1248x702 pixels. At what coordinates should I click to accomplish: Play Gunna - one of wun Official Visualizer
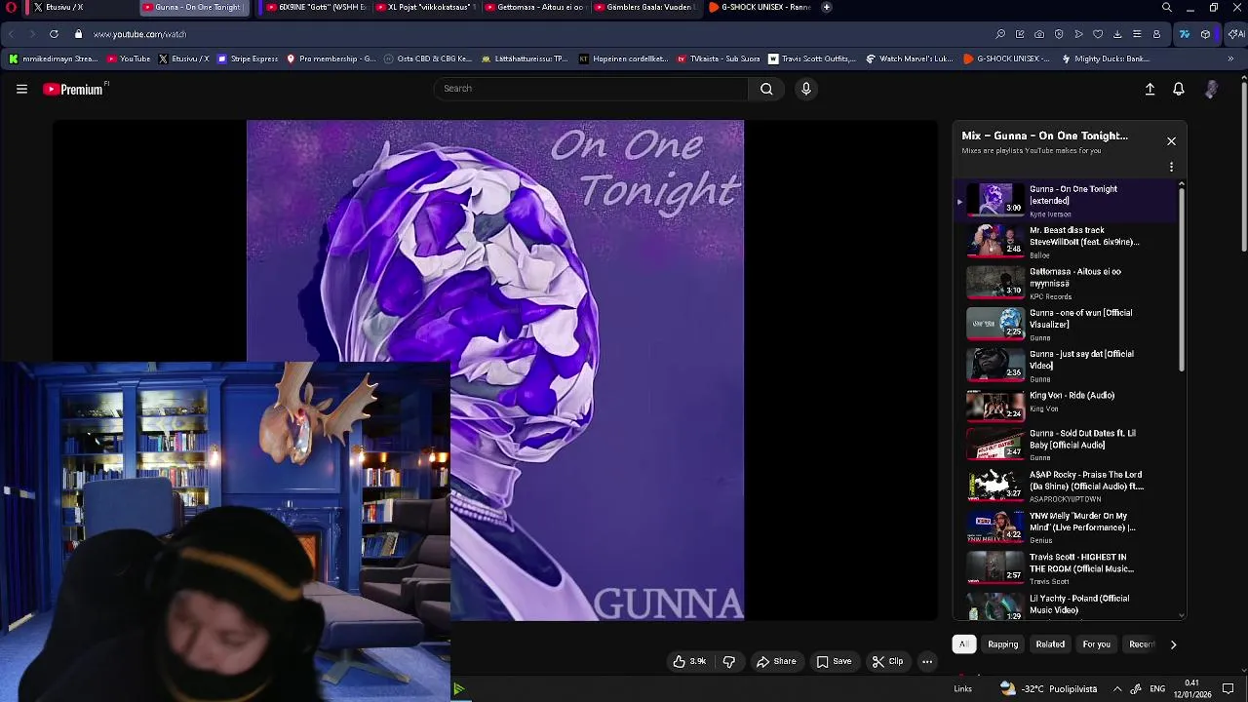pos(1066,324)
